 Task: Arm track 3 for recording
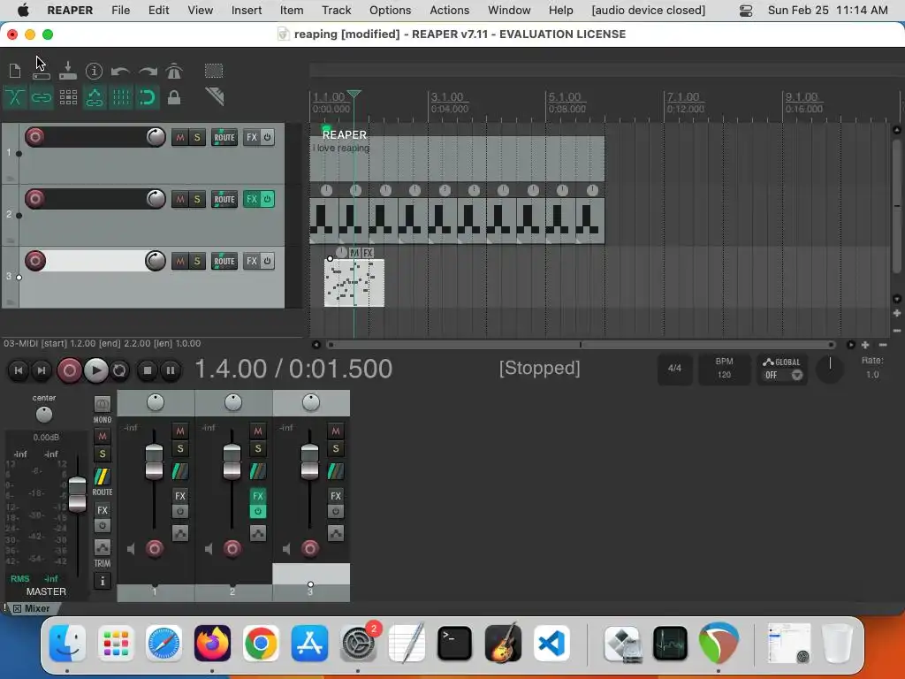coord(35,261)
